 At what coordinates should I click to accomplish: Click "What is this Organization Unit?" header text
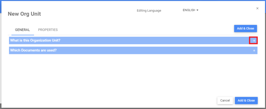(35, 40)
